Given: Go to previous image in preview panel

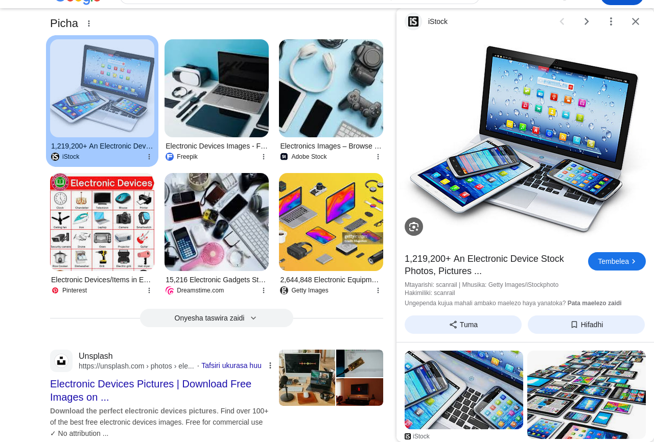Looking at the screenshot, I should [x=562, y=21].
